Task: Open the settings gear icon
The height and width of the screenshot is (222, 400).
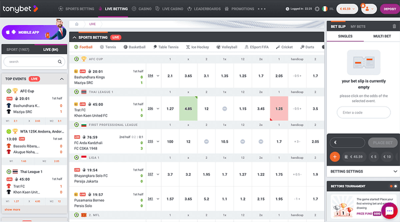Action: 317,9
